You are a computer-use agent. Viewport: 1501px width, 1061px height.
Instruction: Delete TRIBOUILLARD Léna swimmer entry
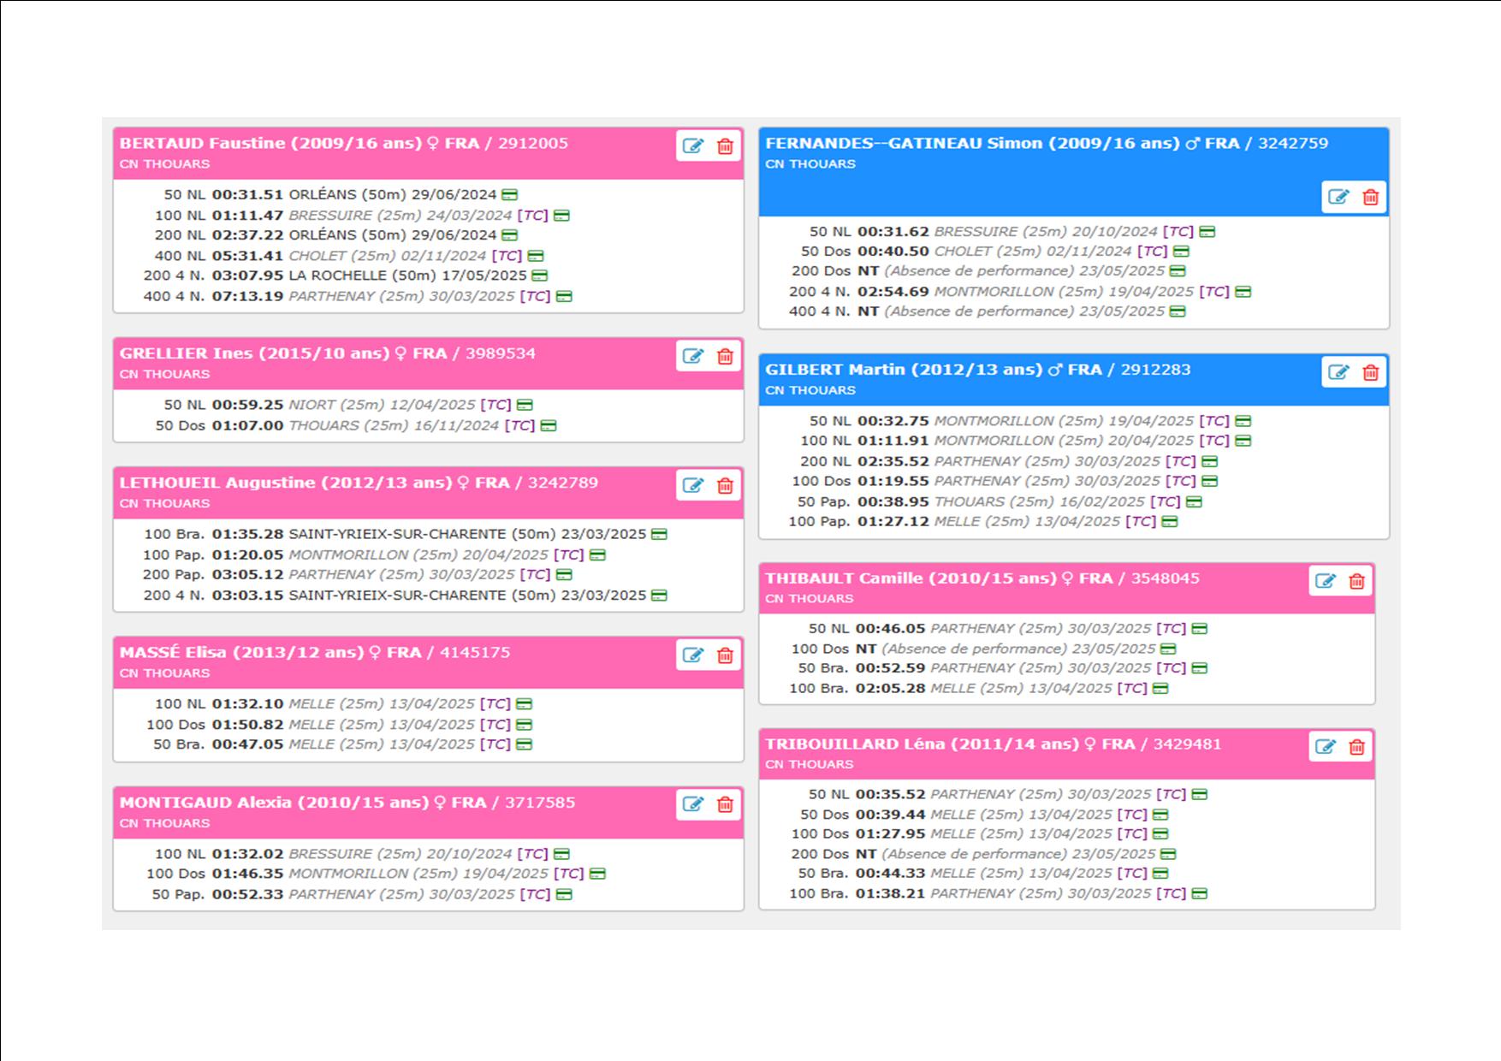click(x=1356, y=747)
